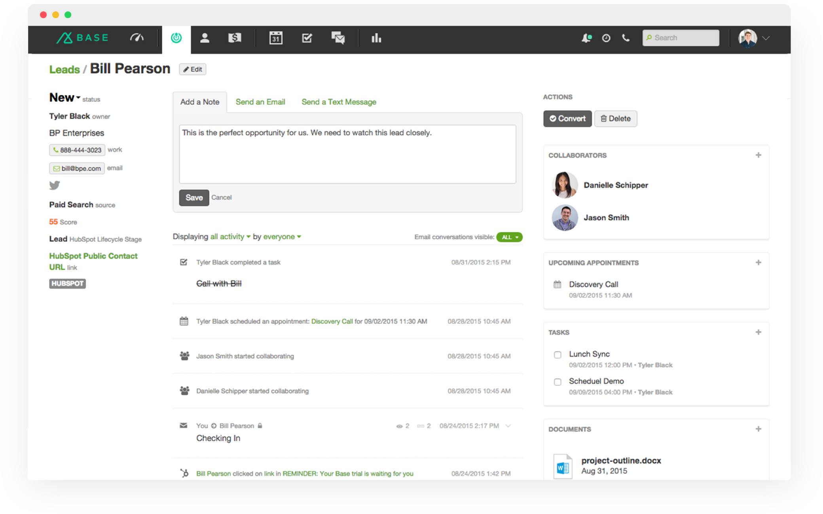Open the Calendar icon in navbar
This screenshot has height=514, width=823.
pos(276,38)
